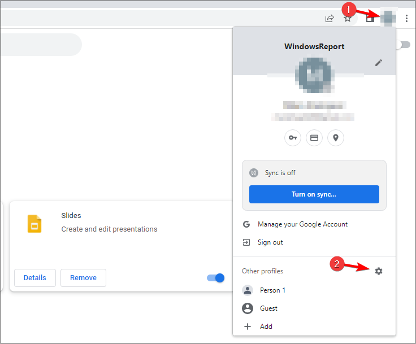This screenshot has width=416, height=344.
Task: Edit the WindowsReport profile with pencil icon
Action: coord(379,63)
